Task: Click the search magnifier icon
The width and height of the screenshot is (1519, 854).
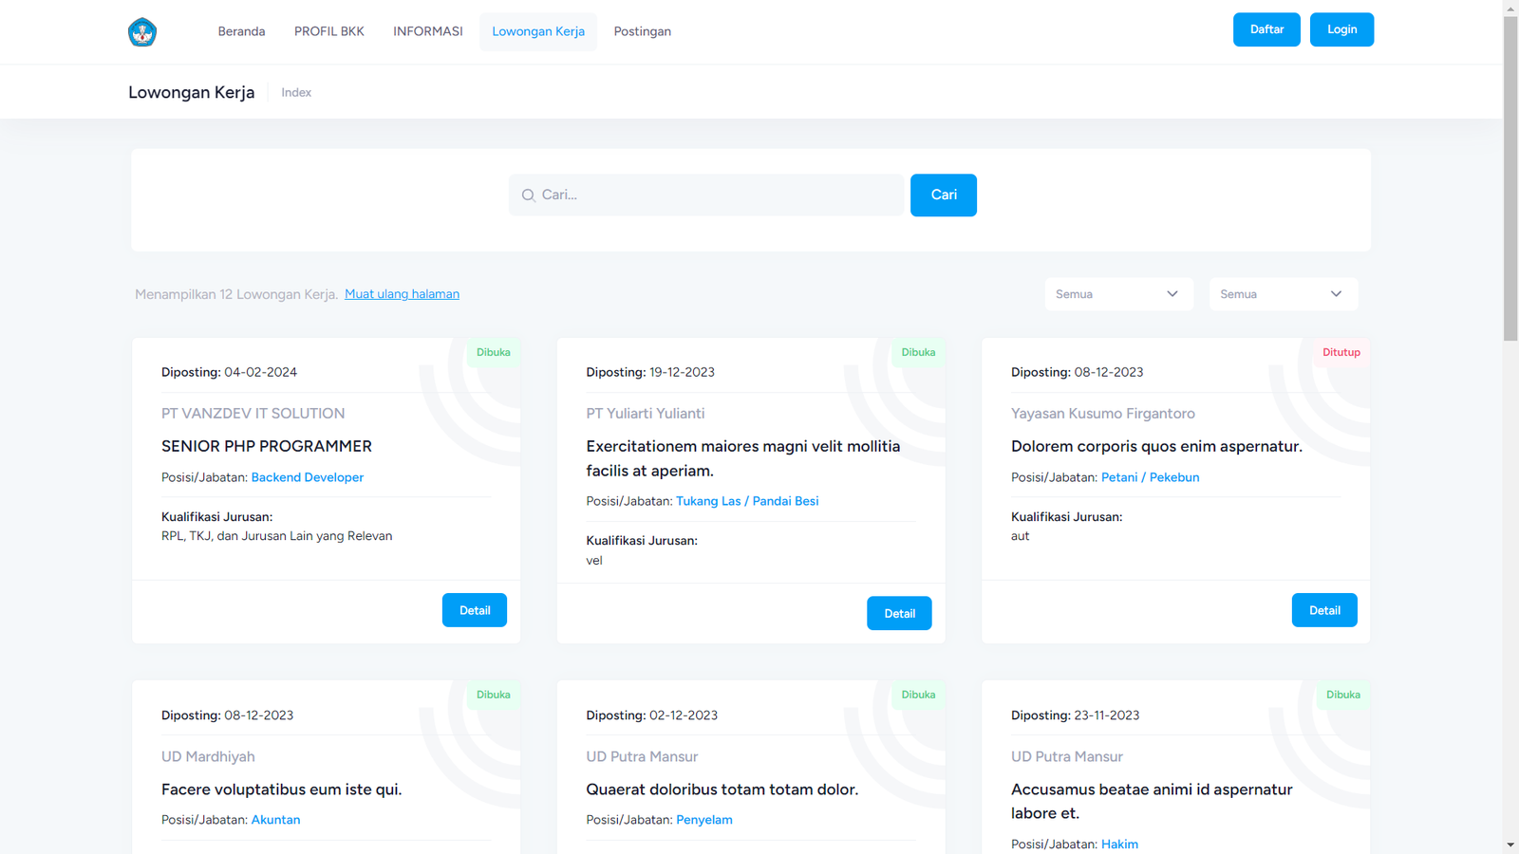Action: [529, 195]
